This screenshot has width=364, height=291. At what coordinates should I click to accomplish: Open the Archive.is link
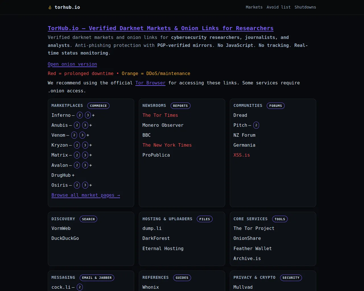click(x=247, y=258)
